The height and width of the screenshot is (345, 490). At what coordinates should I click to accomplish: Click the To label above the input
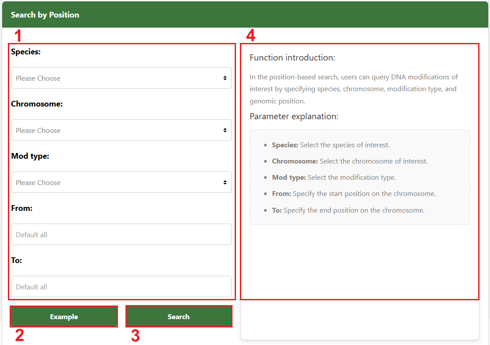pyautogui.click(x=16, y=260)
